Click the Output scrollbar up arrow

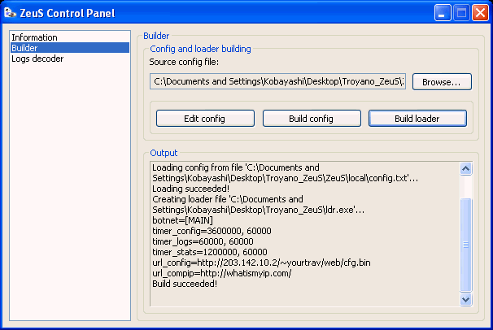[466, 169]
